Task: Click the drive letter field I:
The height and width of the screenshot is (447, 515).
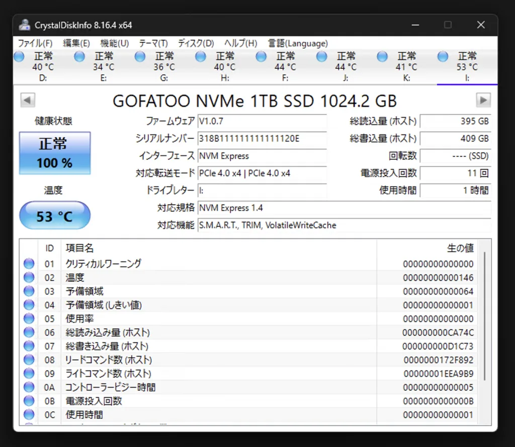Action: (x=262, y=190)
